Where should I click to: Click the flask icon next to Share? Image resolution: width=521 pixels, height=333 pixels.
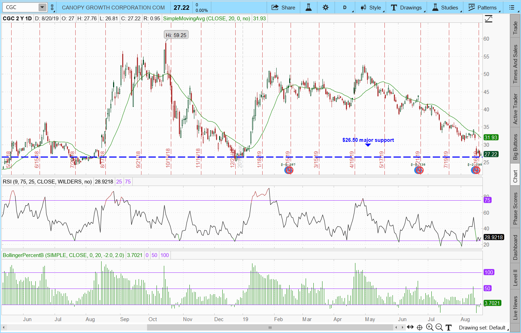pyautogui.click(x=308, y=7)
